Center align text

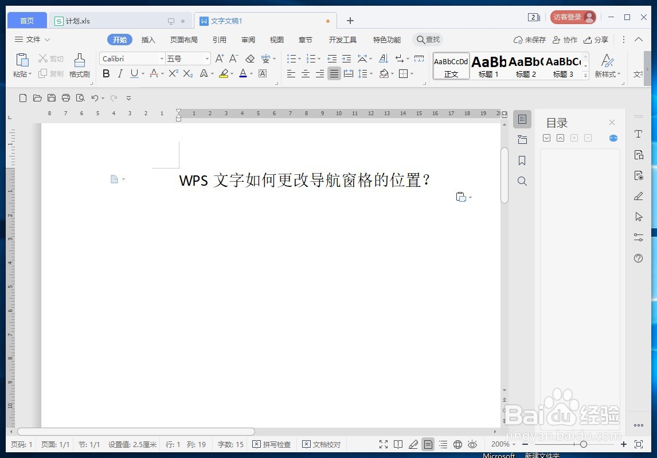(306, 74)
